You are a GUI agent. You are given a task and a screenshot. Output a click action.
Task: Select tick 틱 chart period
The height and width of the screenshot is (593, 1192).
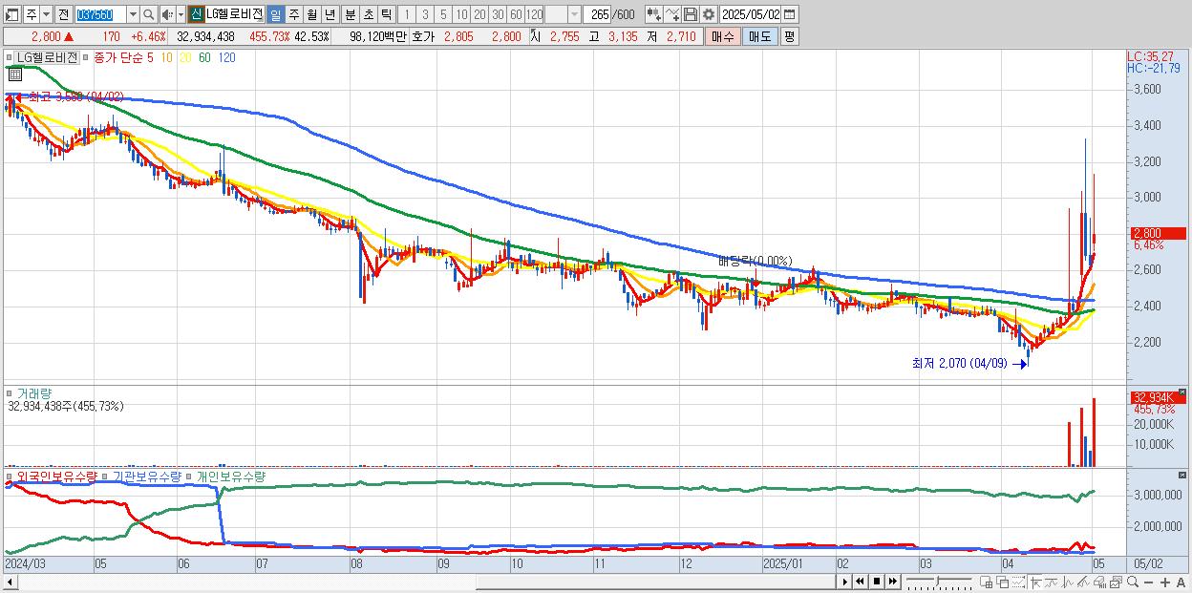[386, 14]
